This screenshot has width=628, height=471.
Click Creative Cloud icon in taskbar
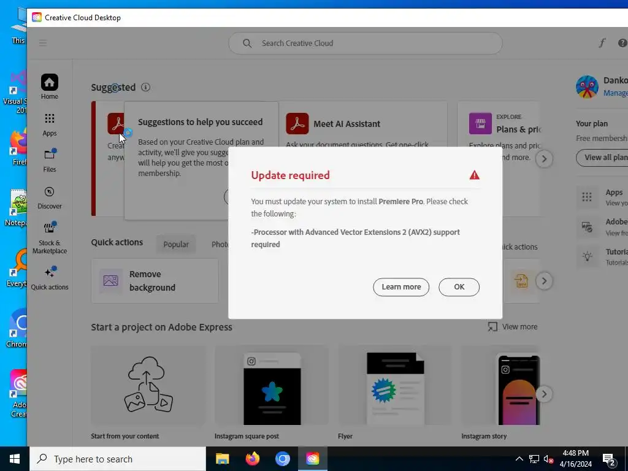[x=312, y=459]
